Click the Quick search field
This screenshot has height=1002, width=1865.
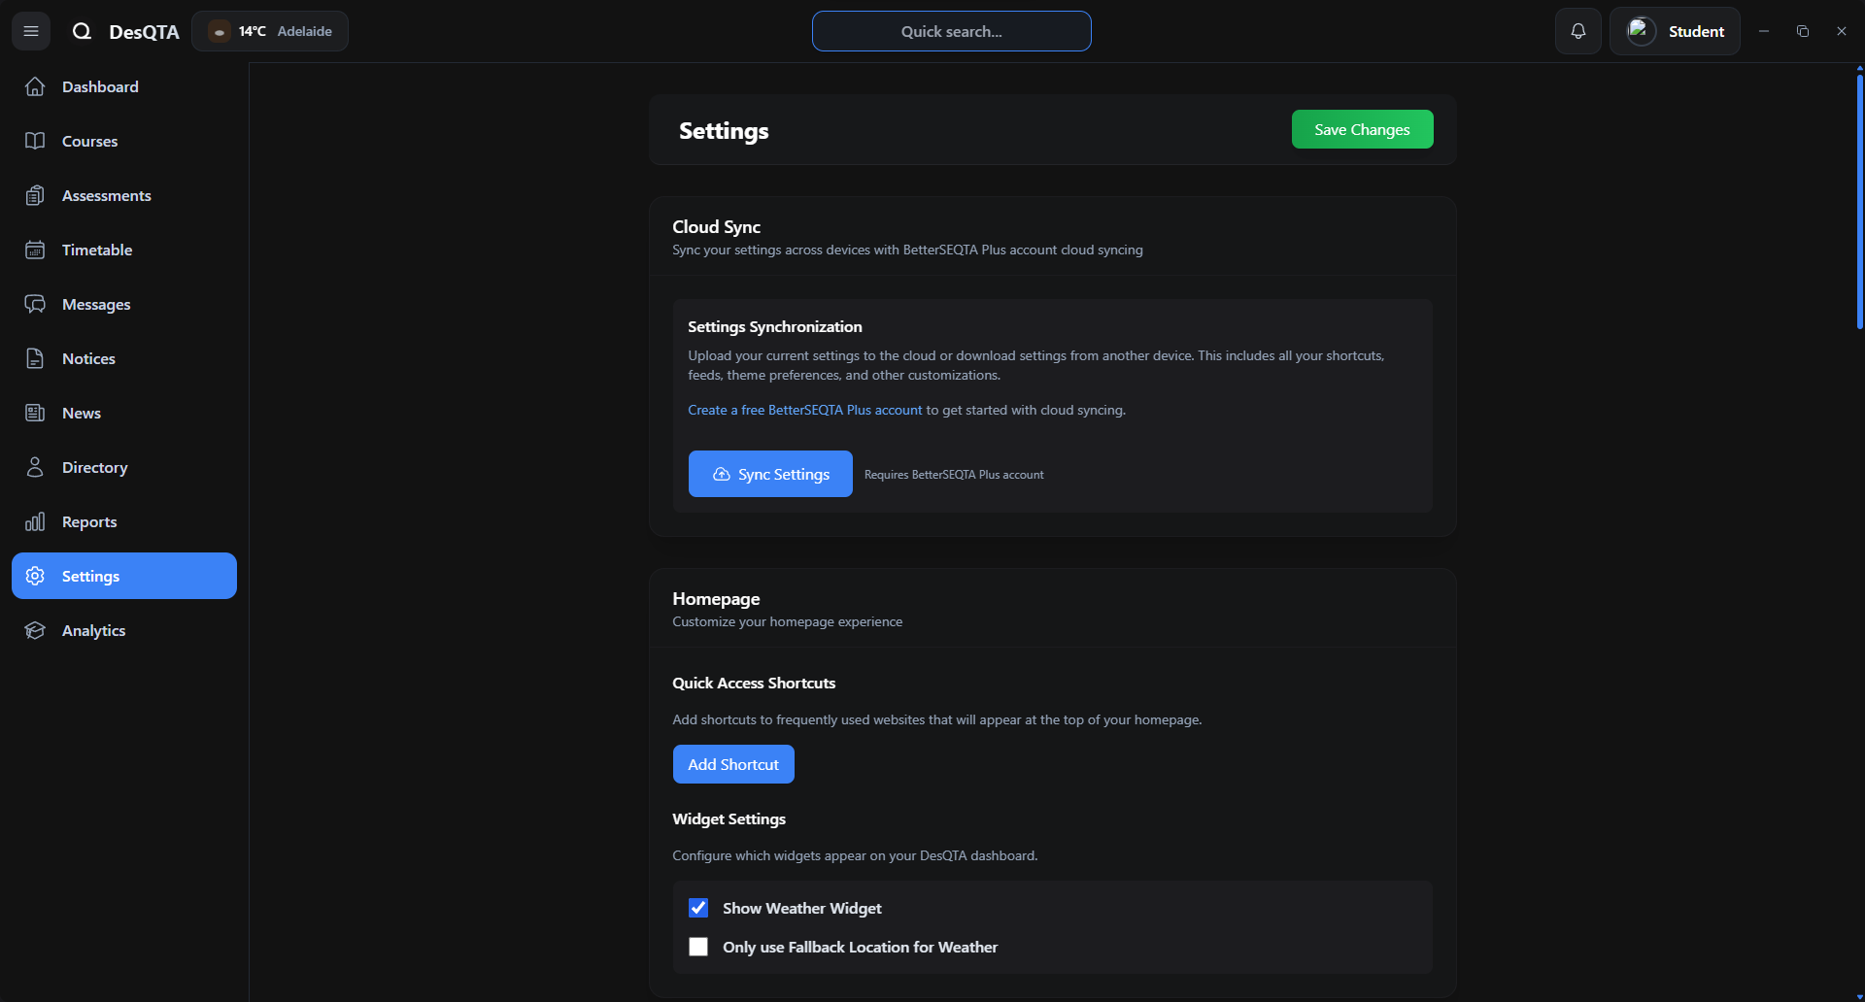pyautogui.click(x=951, y=30)
